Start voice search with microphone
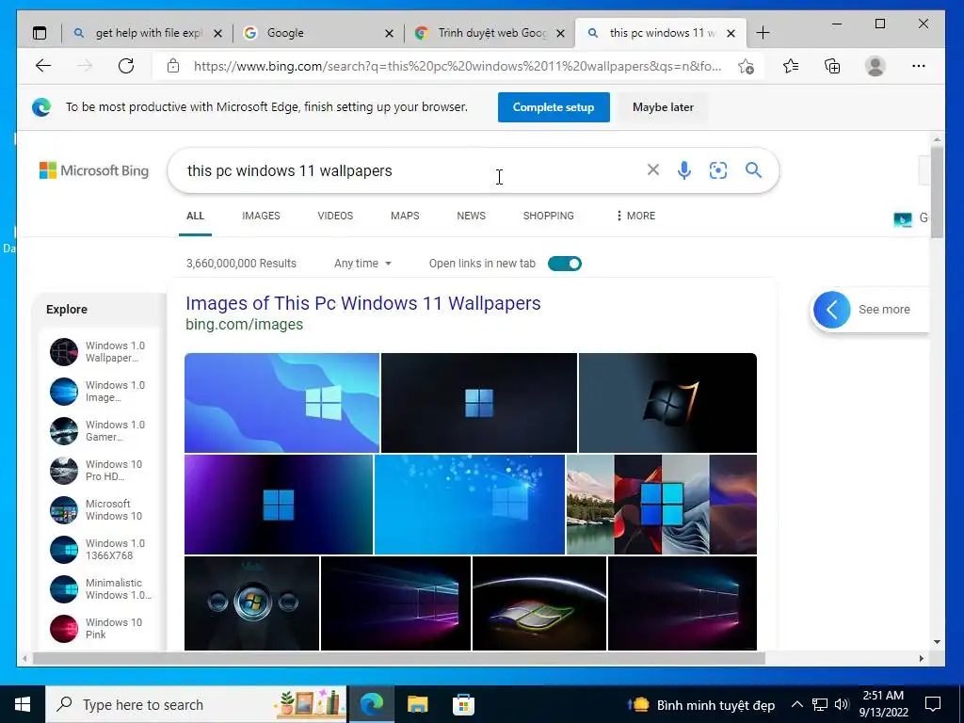Image resolution: width=964 pixels, height=723 pixels. pos(684,169)
